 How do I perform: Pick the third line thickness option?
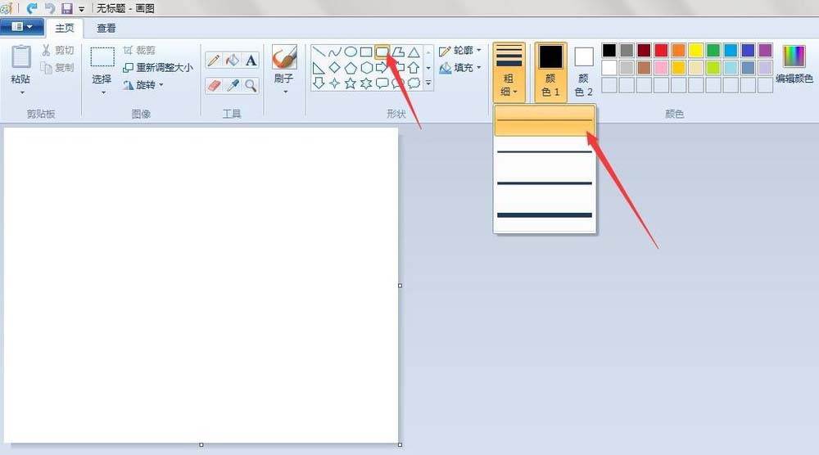pyautogui.click(x=545, y=183)
